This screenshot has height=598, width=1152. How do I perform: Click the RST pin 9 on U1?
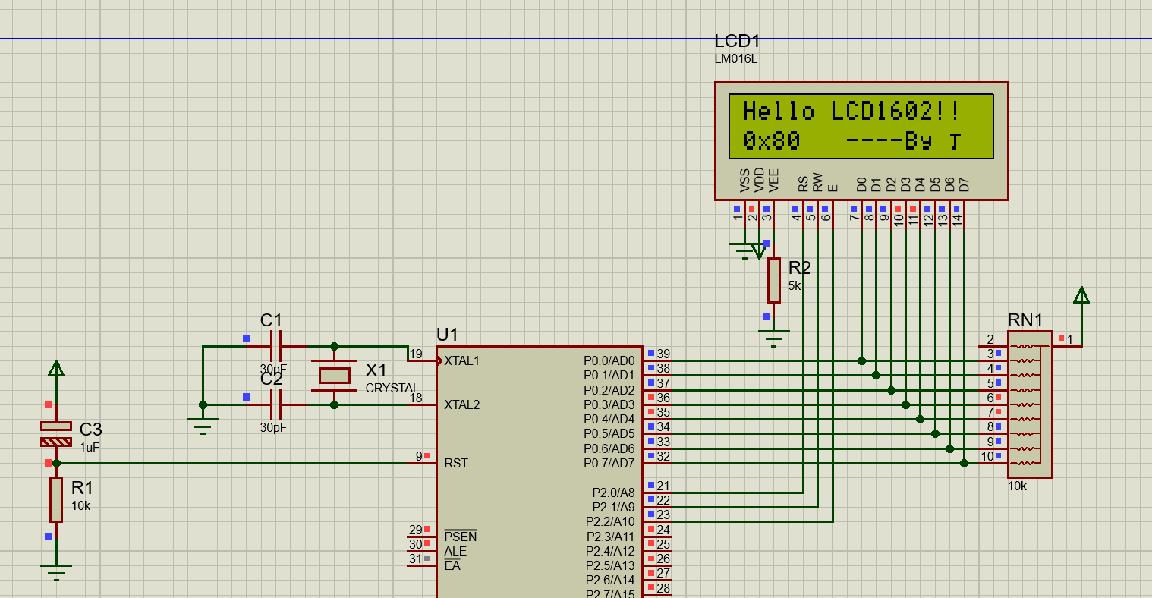(x=420, y=463)
